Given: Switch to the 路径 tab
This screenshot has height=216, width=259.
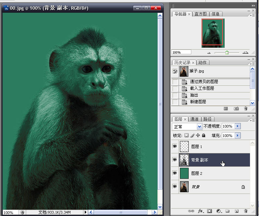Looking at the screenshot, I should (207, 119).
